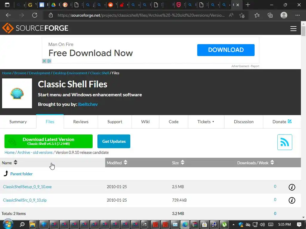Show hidden system tray icons
306x229 pixels.
[x=233, y=225]
